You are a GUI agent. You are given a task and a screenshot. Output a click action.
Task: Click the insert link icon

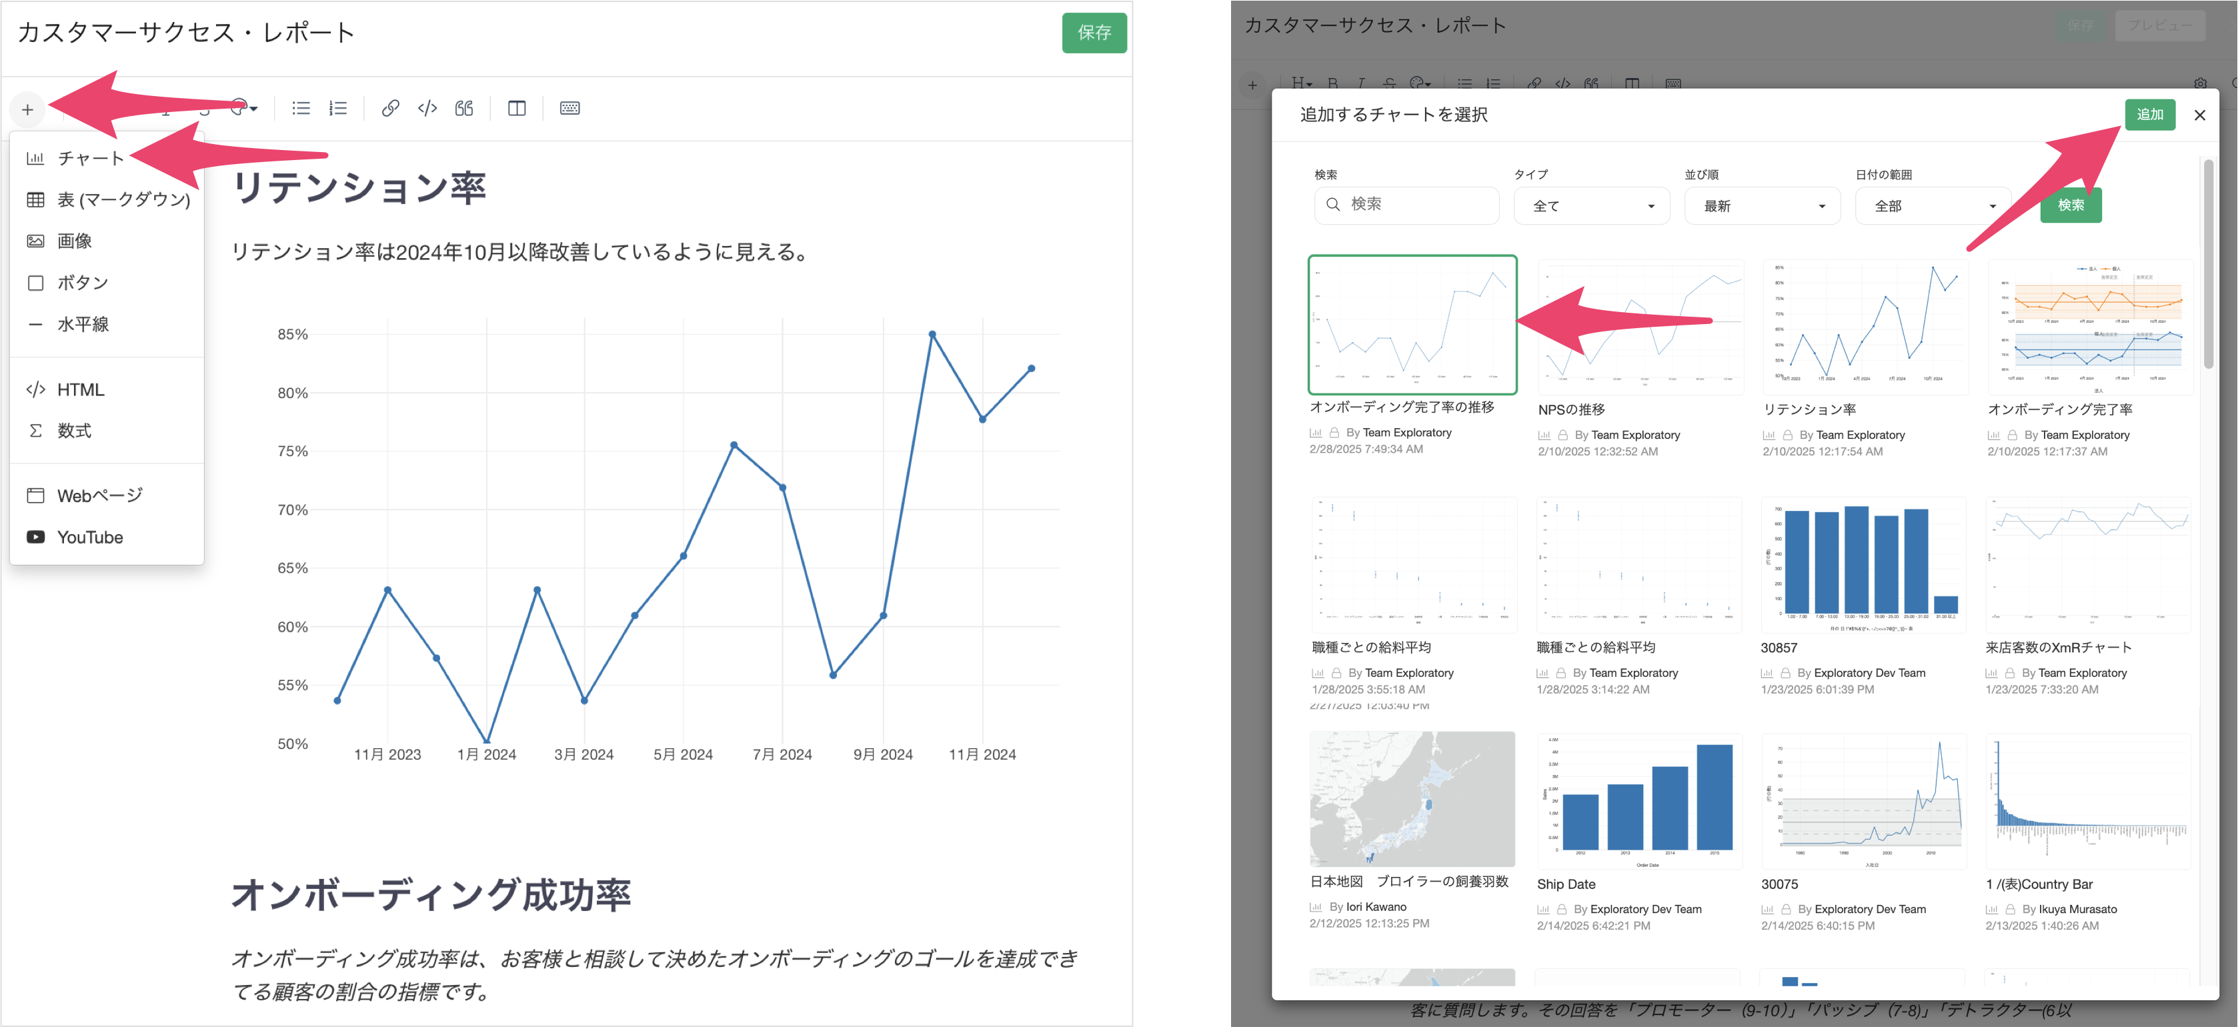click(x=390, y=109)
